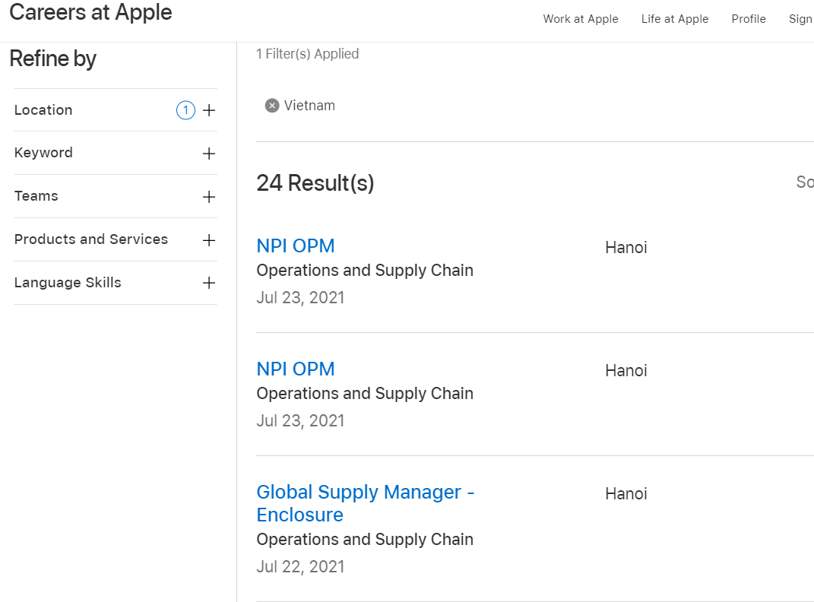Click the Vietnam applied filter chip
814x602 pixels.
309,105
